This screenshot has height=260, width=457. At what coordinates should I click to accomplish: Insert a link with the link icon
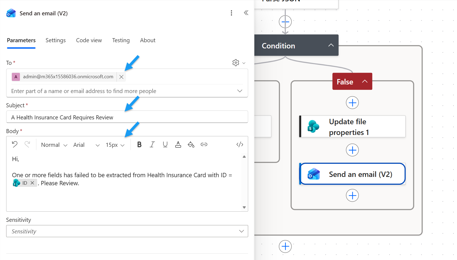(204, 144)
